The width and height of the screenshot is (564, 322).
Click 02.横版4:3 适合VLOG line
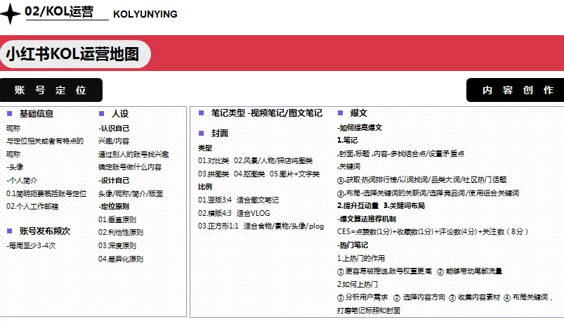point(234,213)
